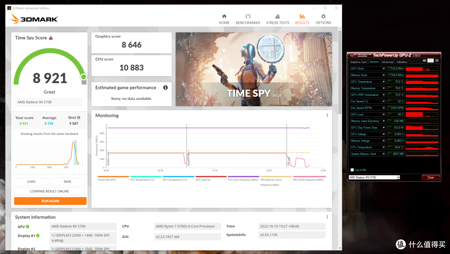Screen dimensions: 450x254
Task: Click the Time Spy Score warning icon
Action: pos(51,38)
